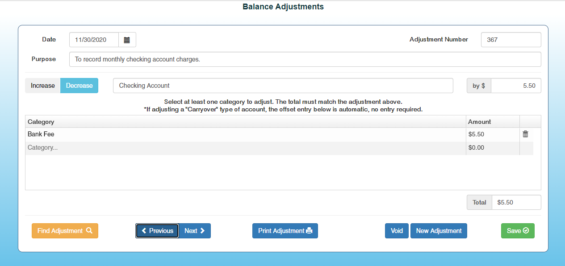
Task: Click the Total amount field
Action: (x=516, y=202)
